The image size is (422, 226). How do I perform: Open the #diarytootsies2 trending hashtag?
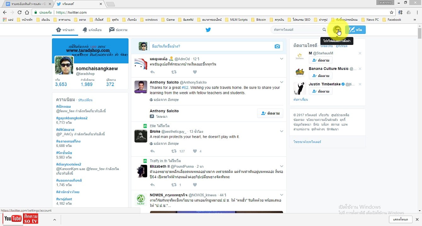(x=69, y=164)
